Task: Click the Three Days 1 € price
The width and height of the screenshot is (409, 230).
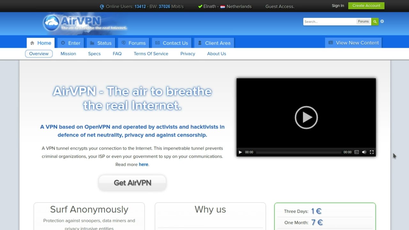Action: (316, 211)
